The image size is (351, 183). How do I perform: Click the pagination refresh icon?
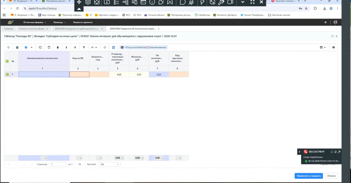[80, 164]
